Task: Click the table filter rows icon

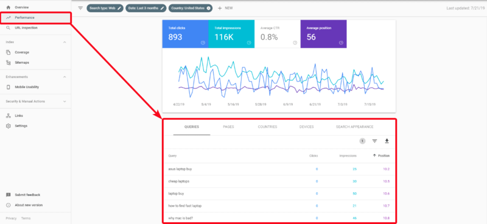Action: click(x=374, y=141)
